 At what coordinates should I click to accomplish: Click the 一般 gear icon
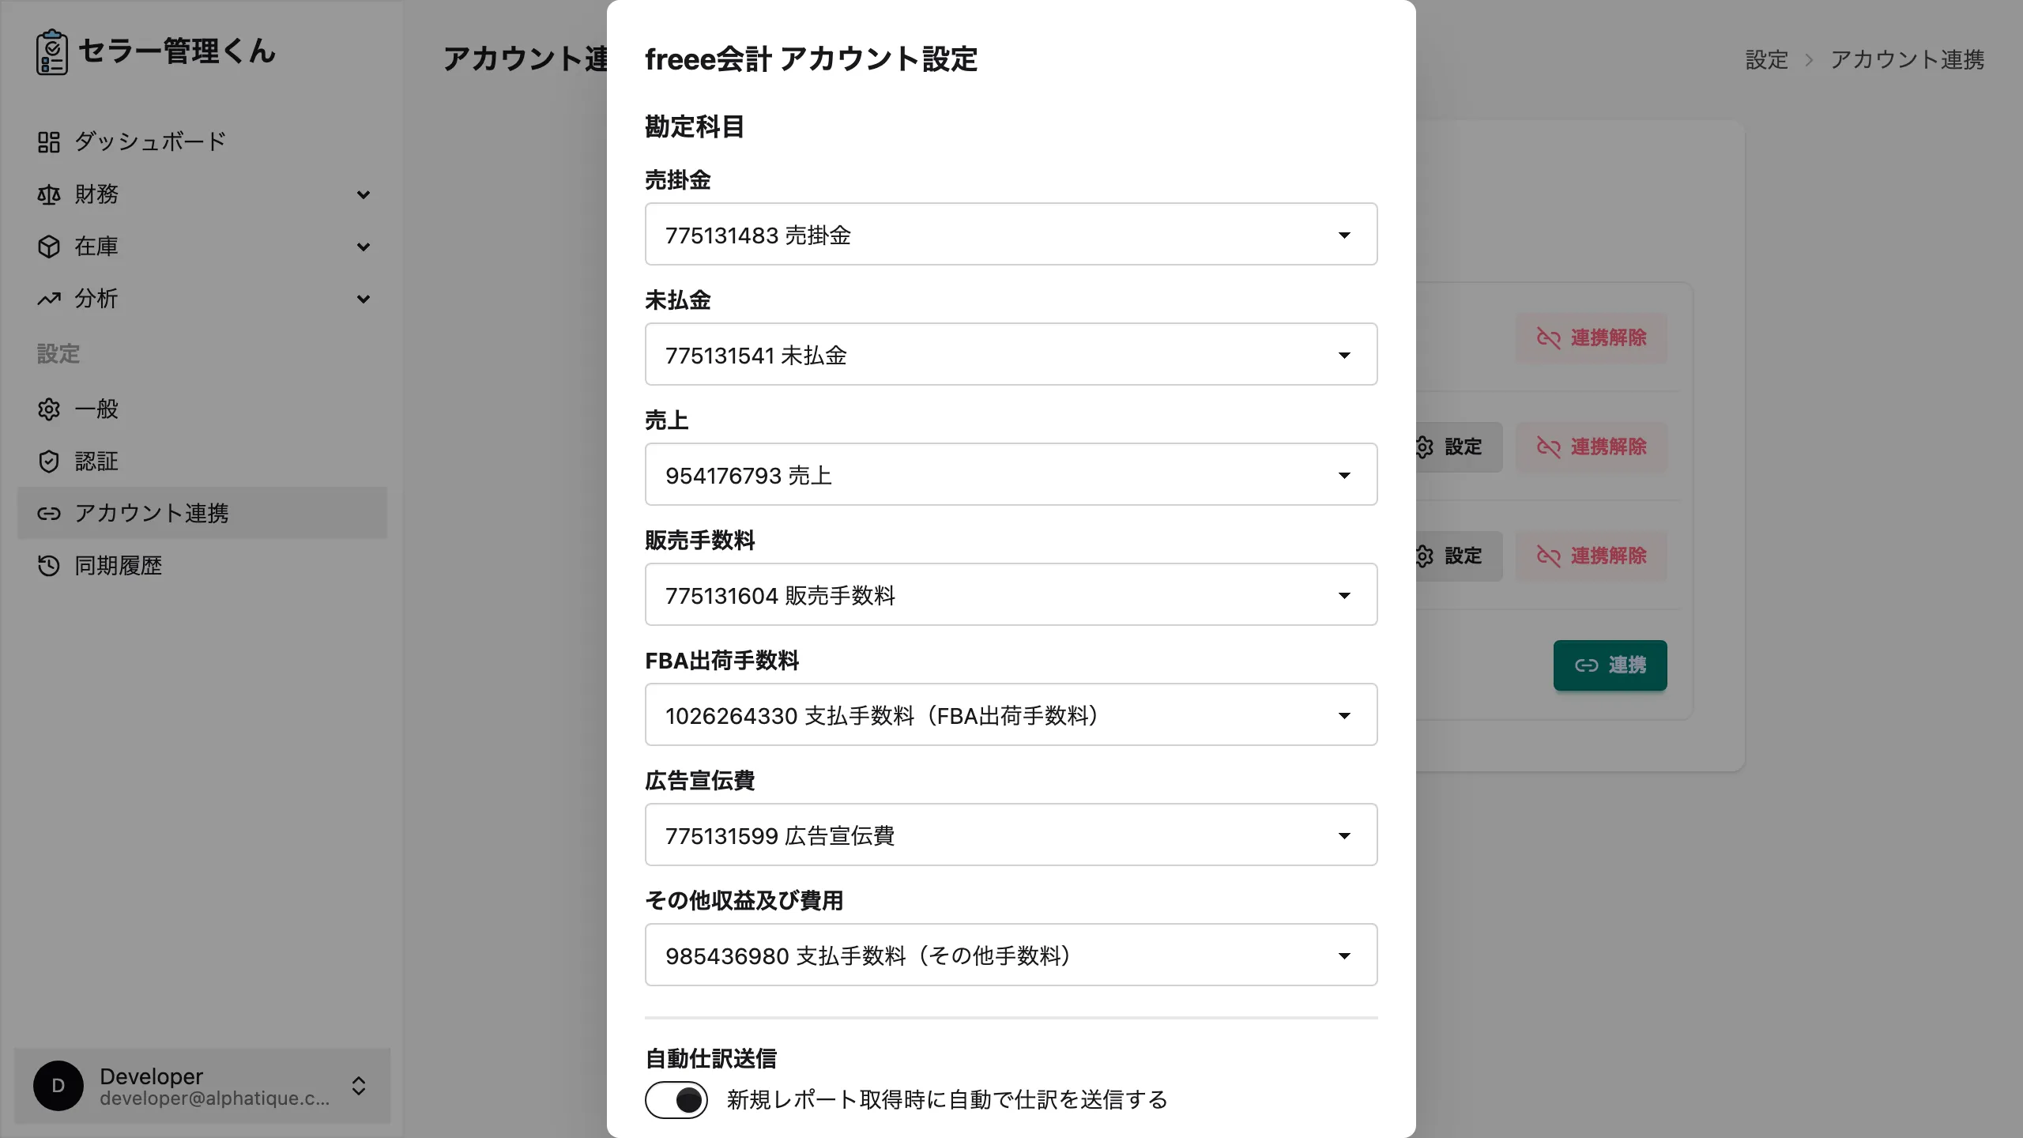click(49, 409)
